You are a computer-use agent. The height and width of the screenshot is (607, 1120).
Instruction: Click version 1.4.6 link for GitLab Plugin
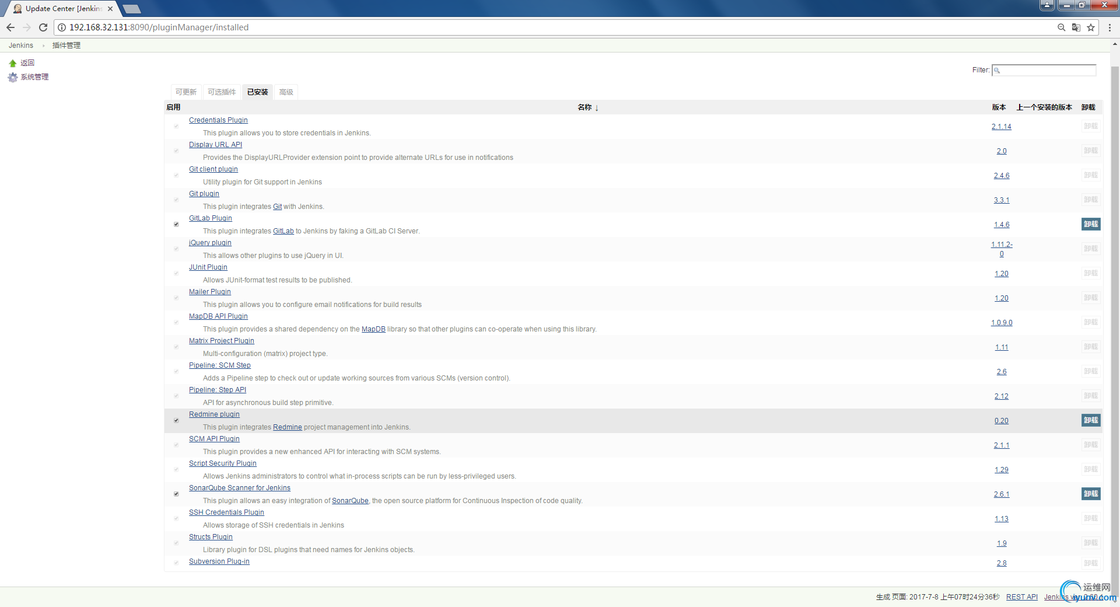coord(1002,225)
